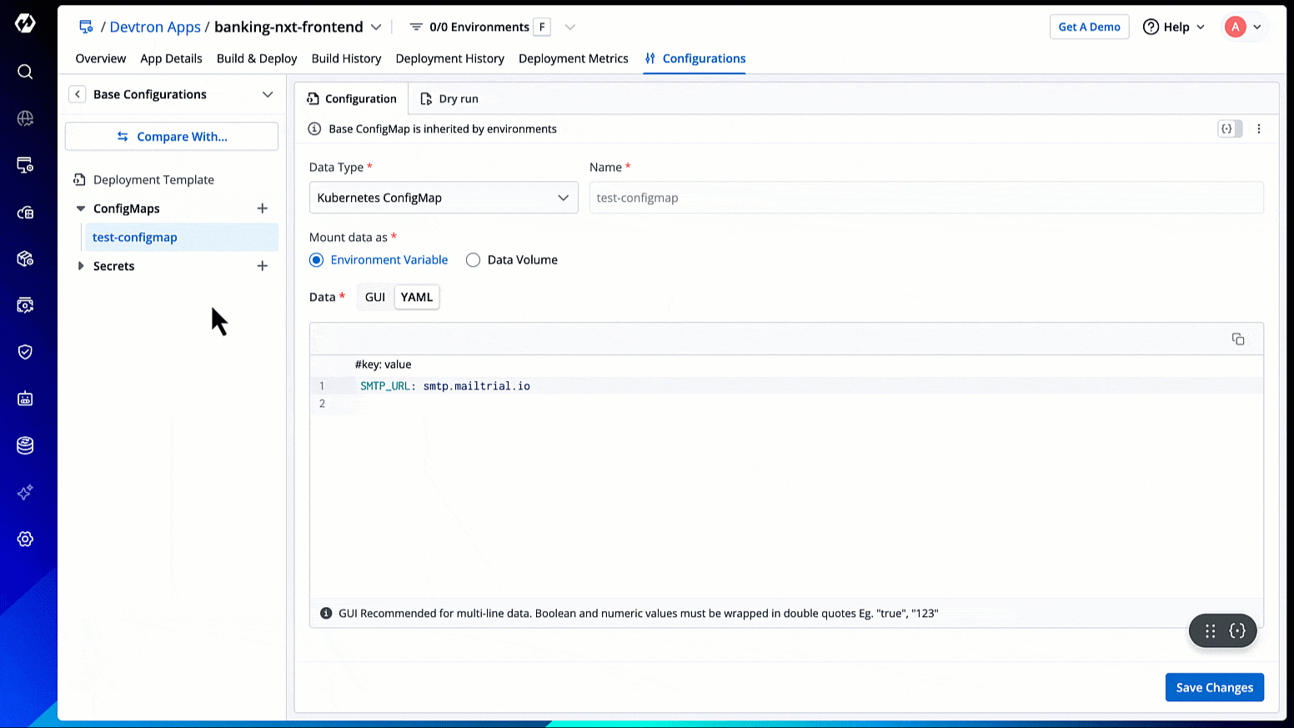
Task: Expand the Secrets tree section
Action: pos(81,266)
